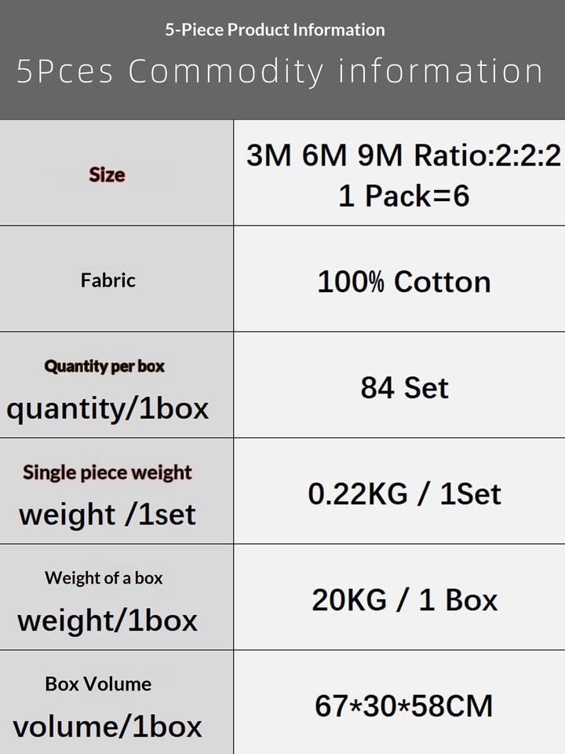Click the '5-Piece Product Information' title

pyautogui.click(x=275, y=31)
